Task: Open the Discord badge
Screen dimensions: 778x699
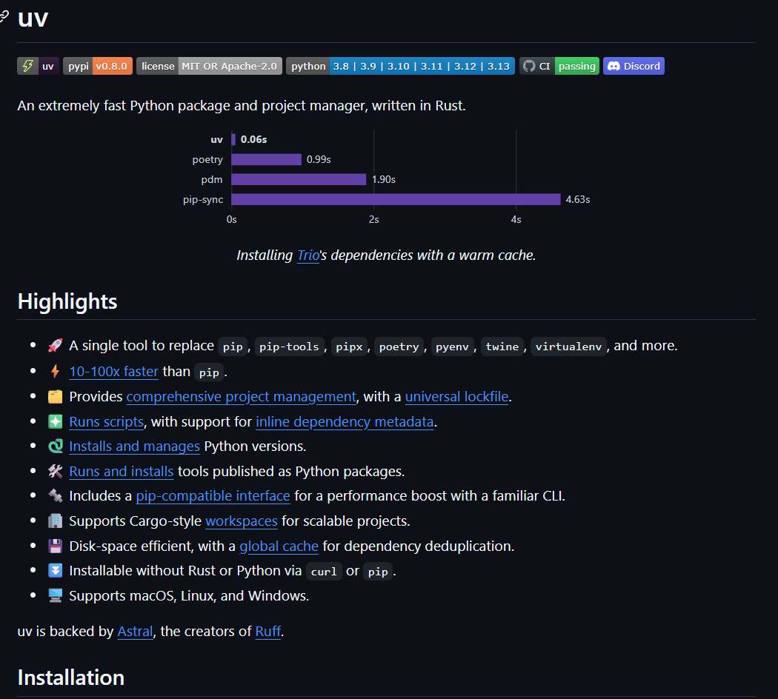Action: coord(634,66)
